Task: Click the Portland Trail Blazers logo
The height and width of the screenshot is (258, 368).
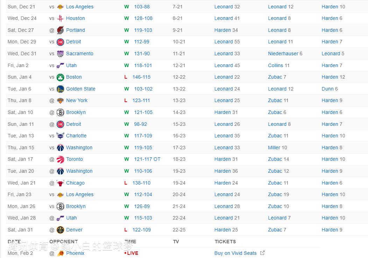Action: coord(60,30)
